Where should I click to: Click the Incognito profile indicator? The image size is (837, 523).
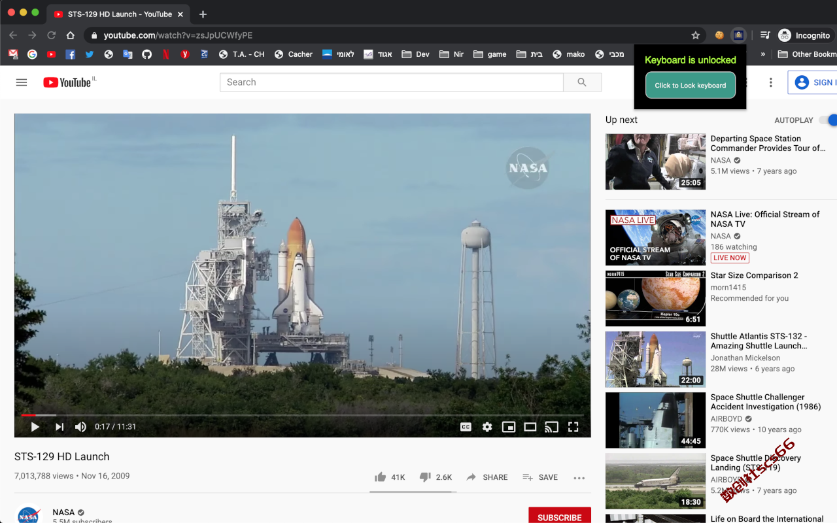804,35
